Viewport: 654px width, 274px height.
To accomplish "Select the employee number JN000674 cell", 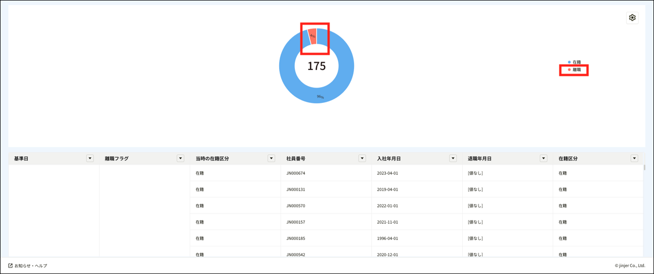I will click(296, 173).
